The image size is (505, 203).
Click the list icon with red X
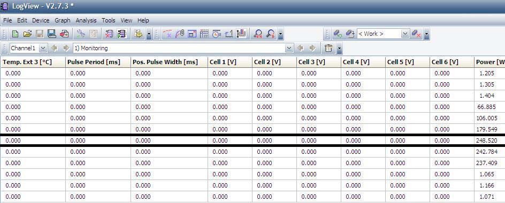click(110, 34)
